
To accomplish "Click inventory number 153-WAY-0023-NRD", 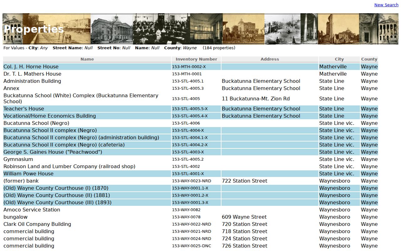I will (191, 181).
